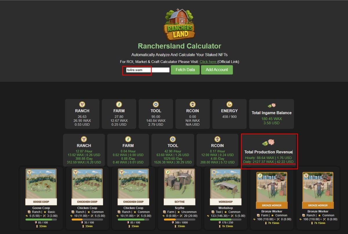This screenshot has height=234, width=348.
Task: Click Goose Coop durability bar
Action: coord(41,220)
